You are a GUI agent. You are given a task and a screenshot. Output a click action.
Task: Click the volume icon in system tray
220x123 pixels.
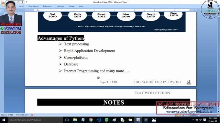201,120
